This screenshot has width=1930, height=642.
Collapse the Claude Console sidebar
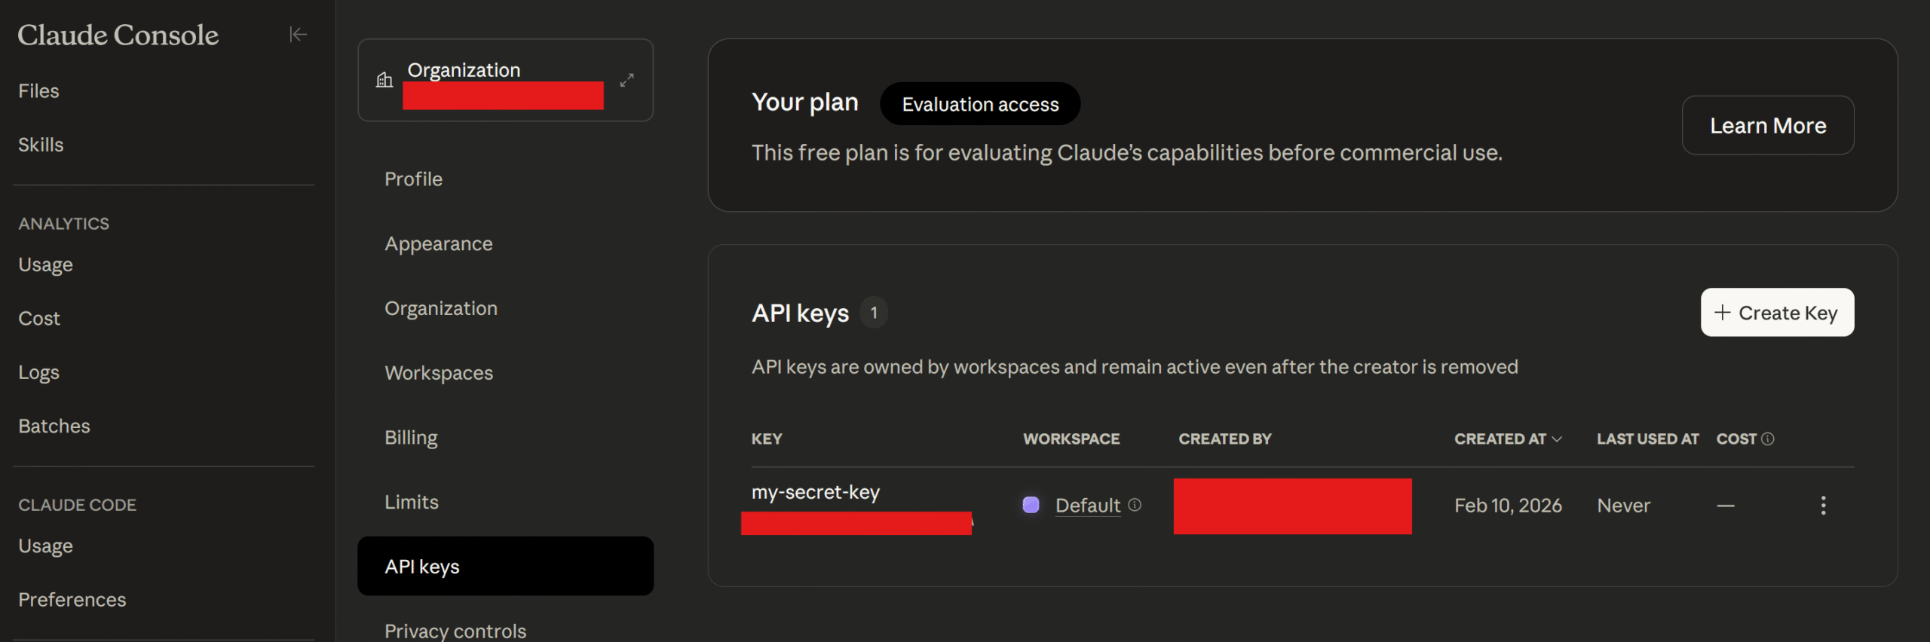tap(298, 35)
